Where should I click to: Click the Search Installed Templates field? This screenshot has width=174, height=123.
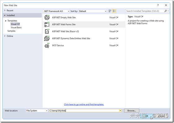click(x=145, y=11)
